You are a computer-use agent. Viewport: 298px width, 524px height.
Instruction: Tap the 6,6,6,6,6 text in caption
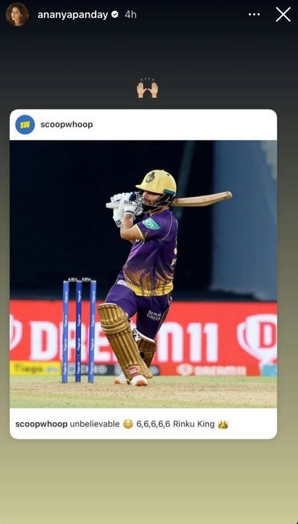coord(154,424)
